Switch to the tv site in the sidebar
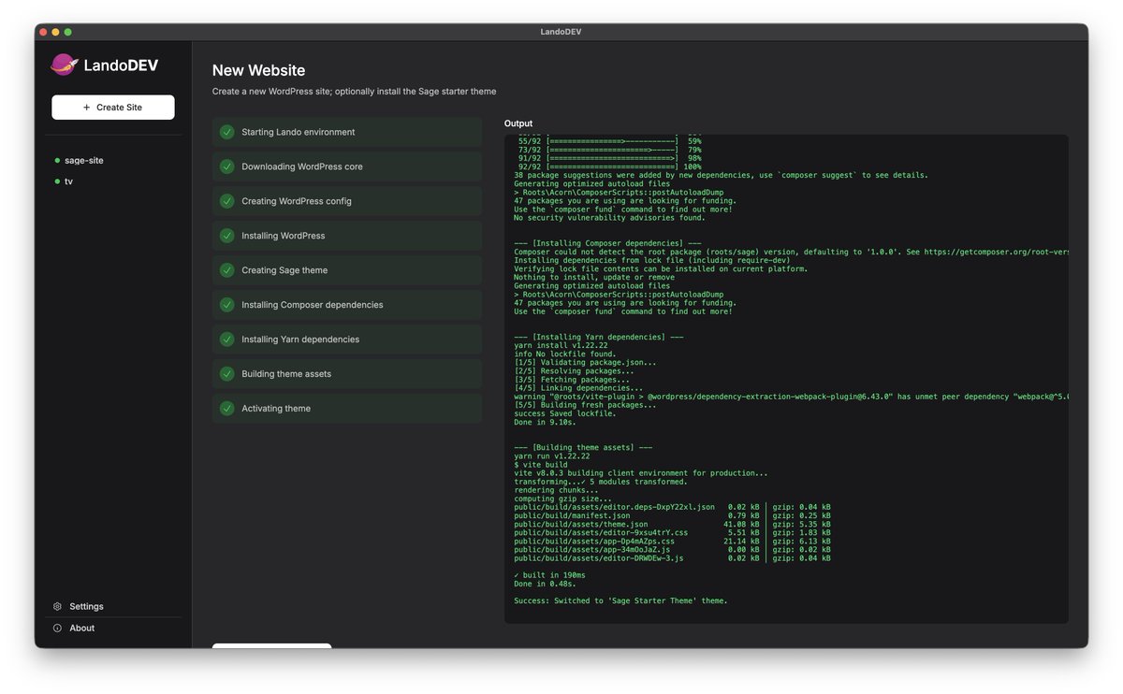 pos(68,181)
